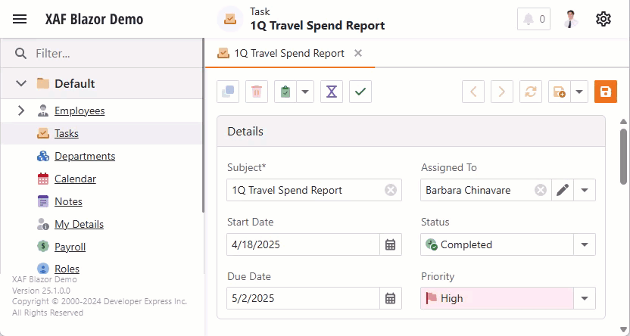630x336 pixels.
Task: Open the user avatar account menu
Action: click(x=570, y=19)
